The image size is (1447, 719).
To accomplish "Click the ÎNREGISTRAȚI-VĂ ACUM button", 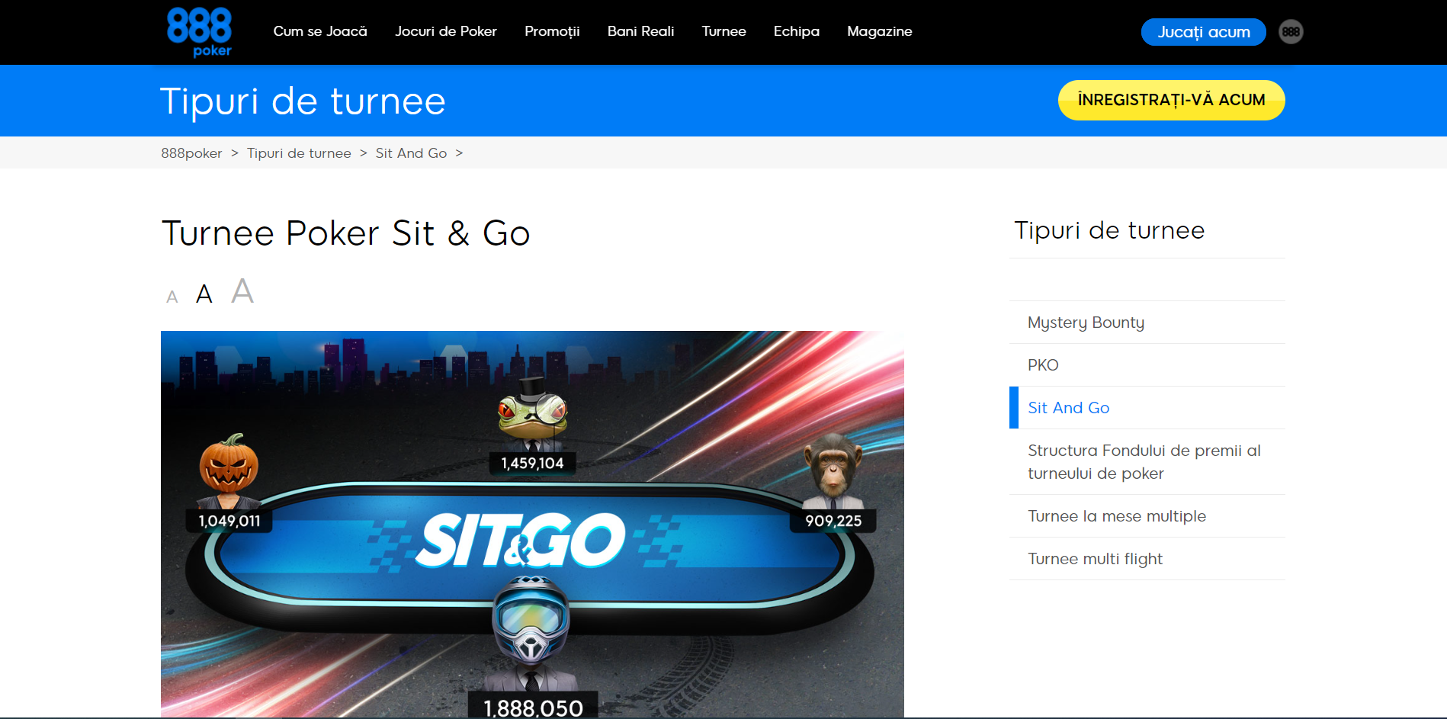I will (1172, 100).
